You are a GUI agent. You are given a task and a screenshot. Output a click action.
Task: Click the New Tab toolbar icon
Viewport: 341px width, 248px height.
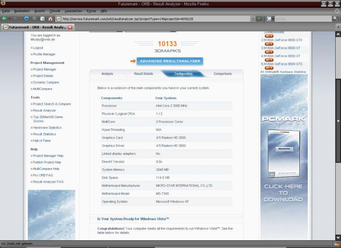(x=42, y=19)
